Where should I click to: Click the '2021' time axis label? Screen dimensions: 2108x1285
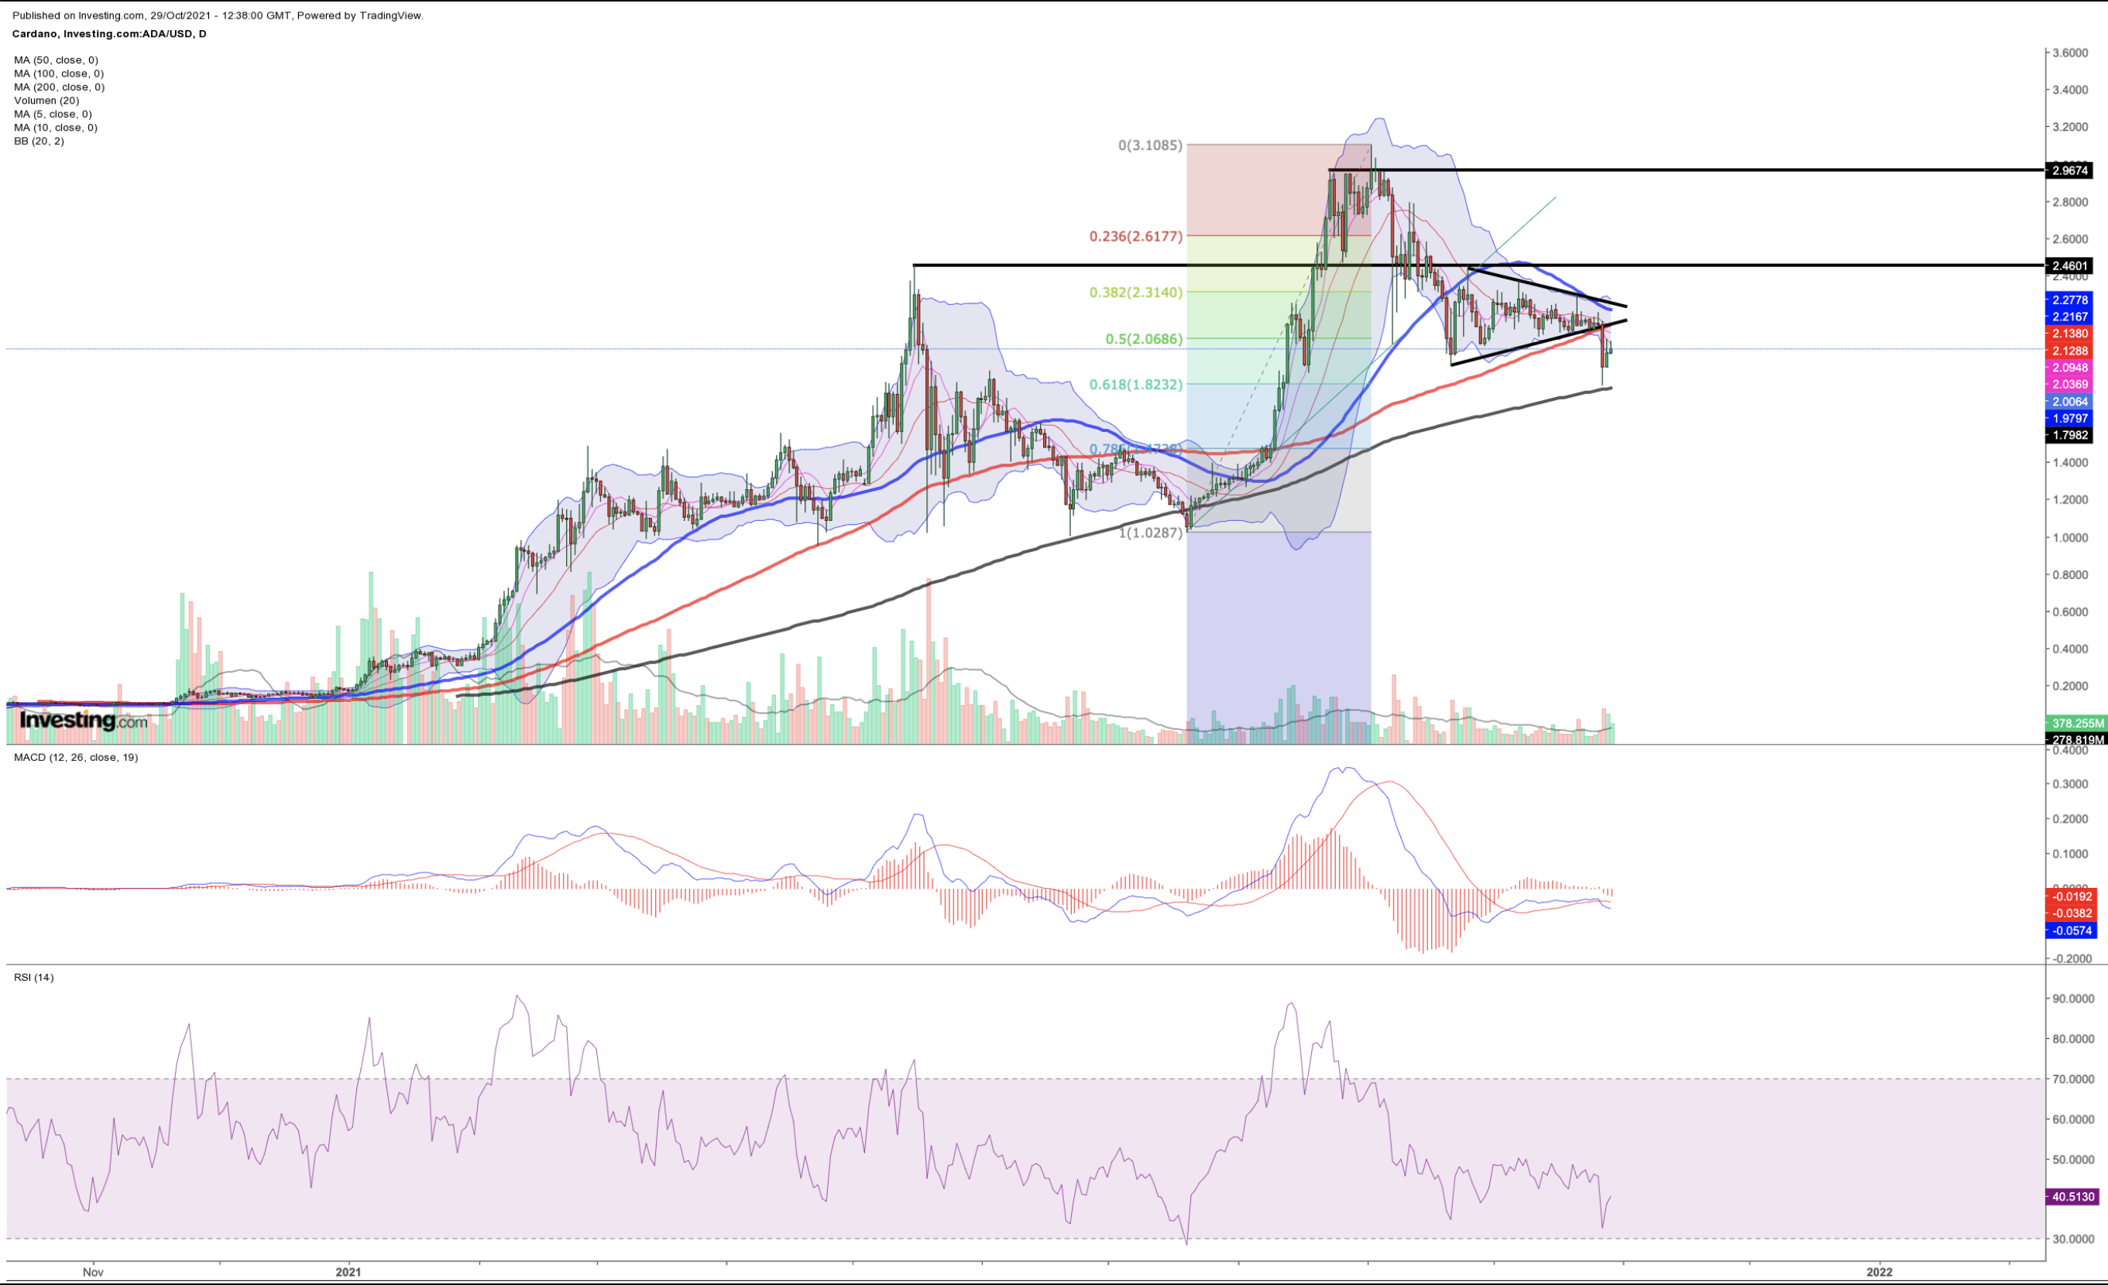coord(348,1272)
